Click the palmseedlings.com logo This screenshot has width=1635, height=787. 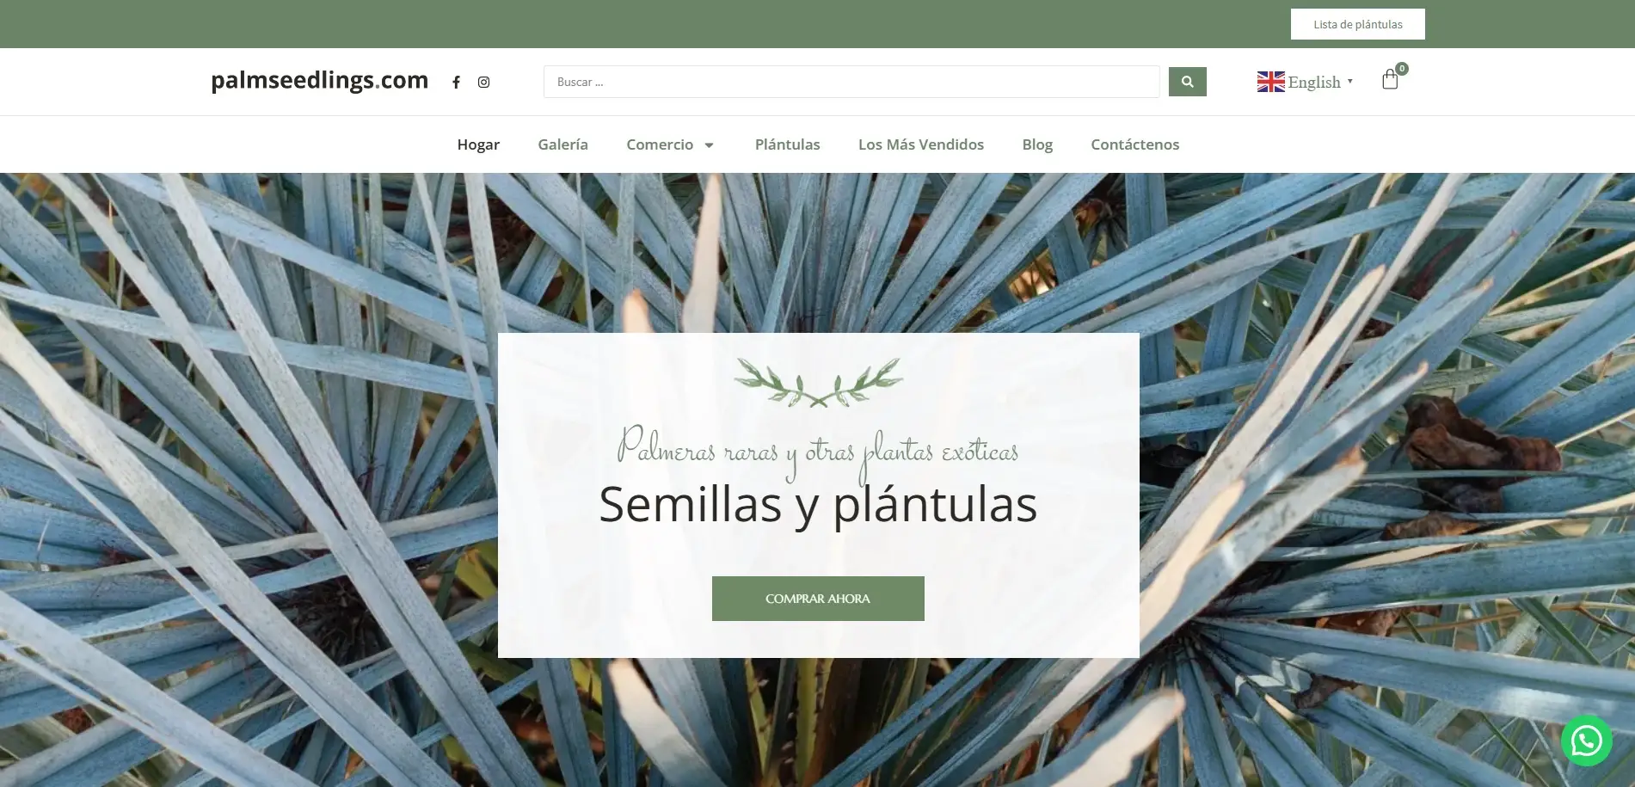320,80
